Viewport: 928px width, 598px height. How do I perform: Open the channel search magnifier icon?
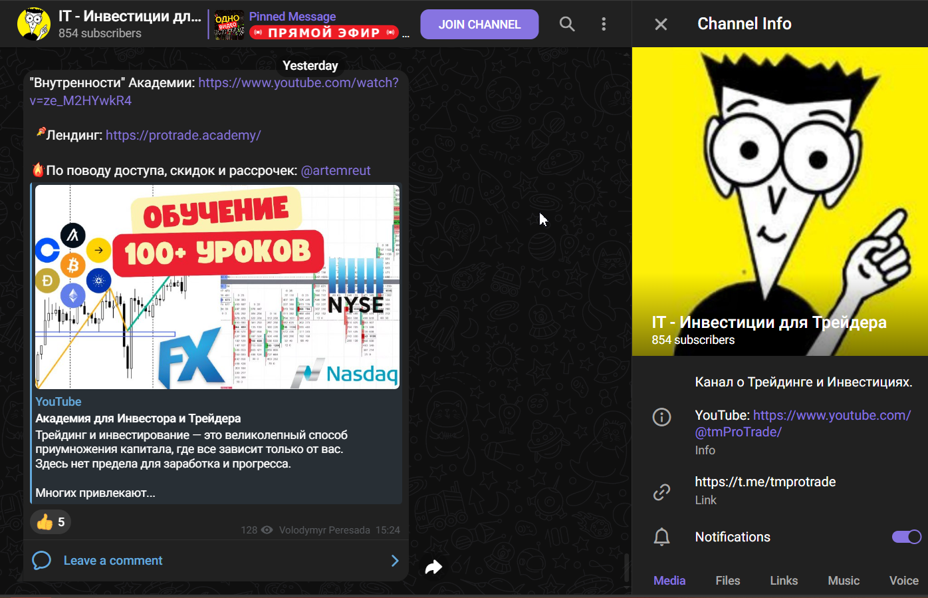[x=567, y=25]
